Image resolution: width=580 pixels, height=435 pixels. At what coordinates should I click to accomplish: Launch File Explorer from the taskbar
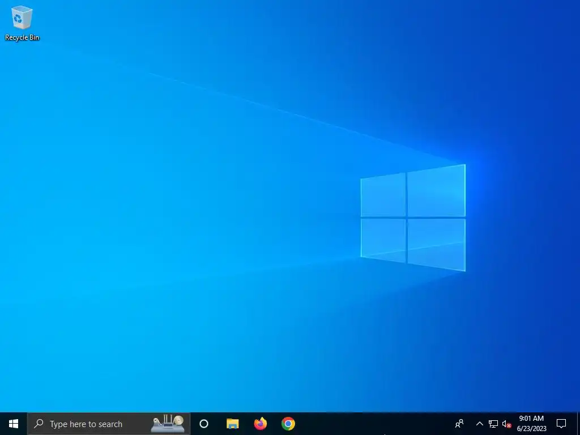[233, 424]
